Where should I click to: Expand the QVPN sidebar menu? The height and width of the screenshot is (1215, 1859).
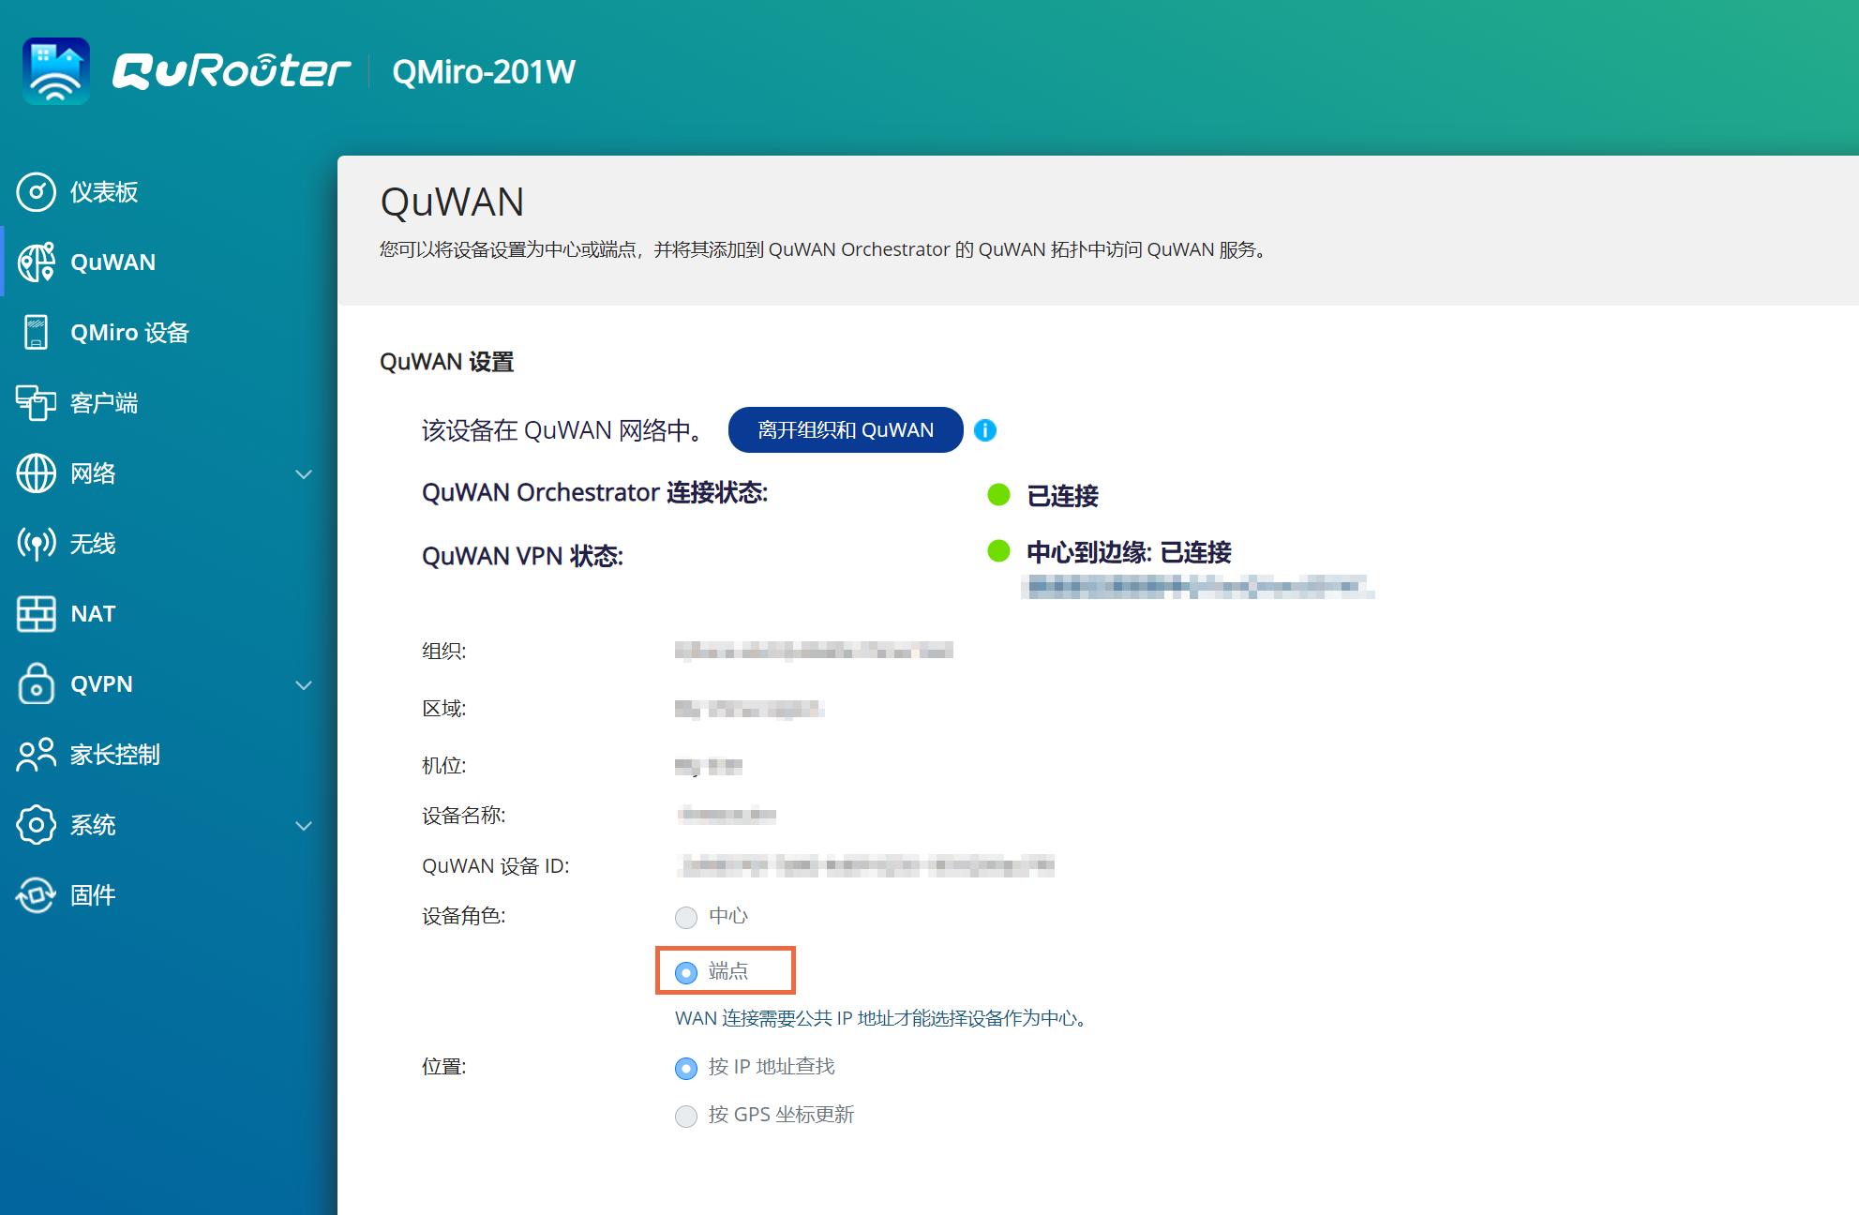[302, 685]
